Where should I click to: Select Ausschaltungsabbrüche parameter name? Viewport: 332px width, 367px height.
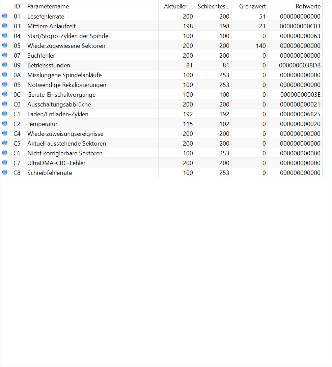(59, 104)
